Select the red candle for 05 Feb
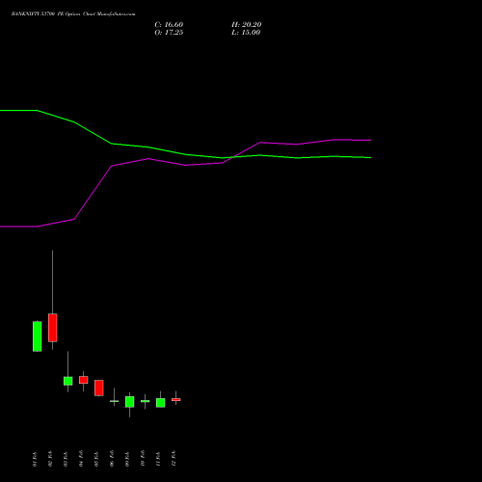This screenshot has height=482, width=482. (x=99, y=388)
